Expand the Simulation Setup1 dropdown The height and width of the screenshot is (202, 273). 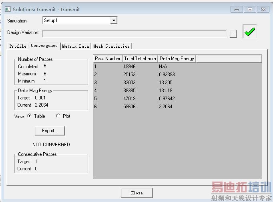[x=114, y=20]
